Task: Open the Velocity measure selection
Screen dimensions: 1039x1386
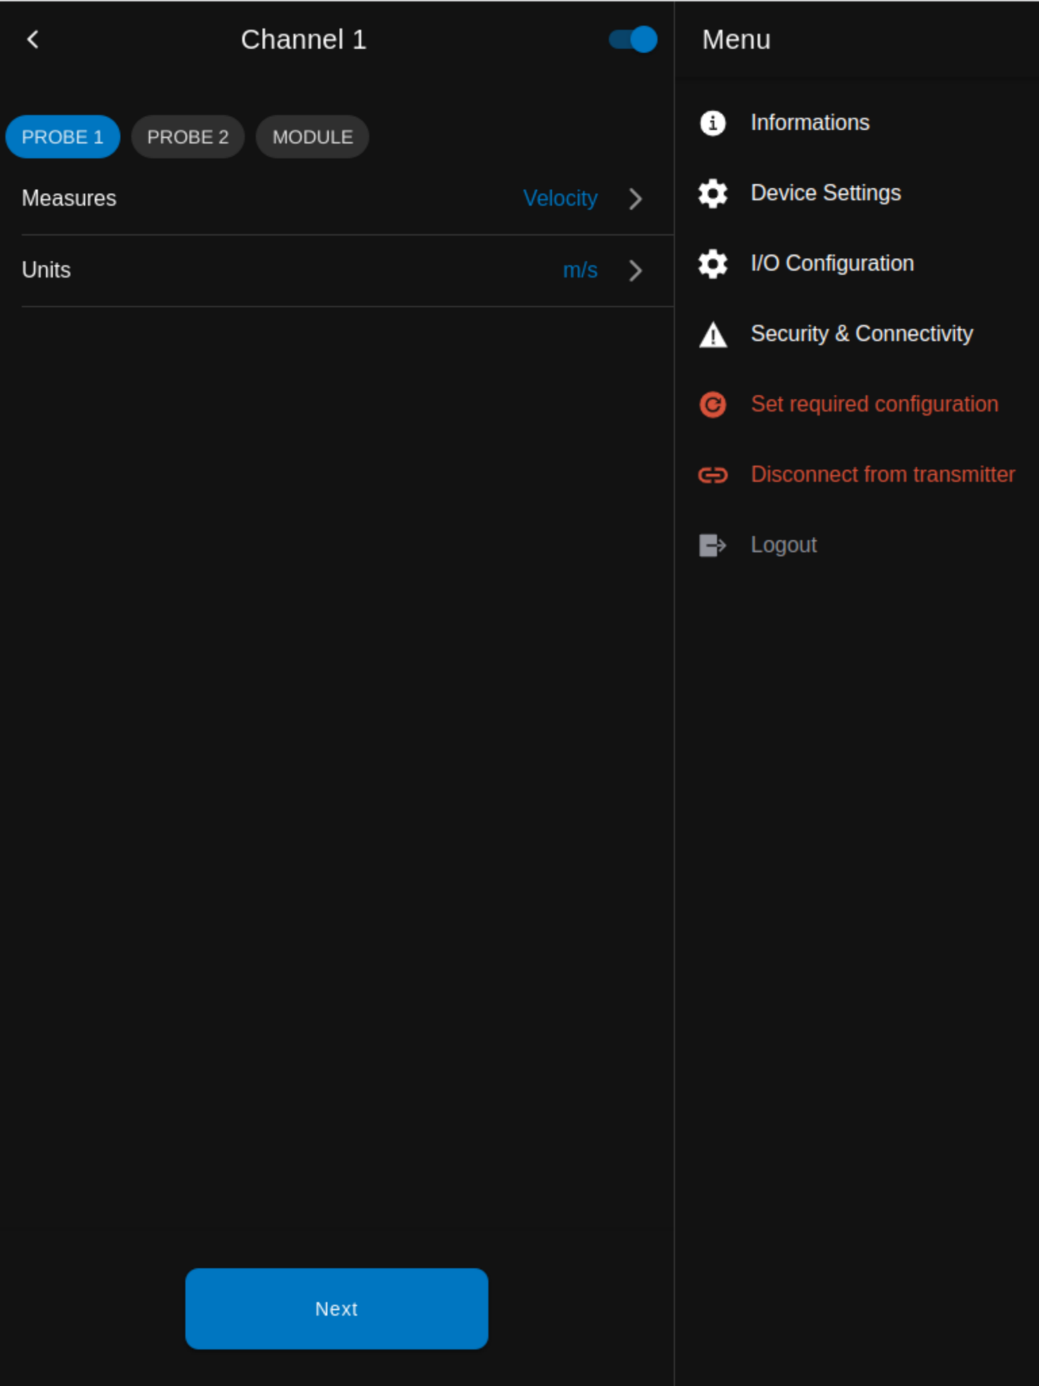Action: tap(560, 199)
